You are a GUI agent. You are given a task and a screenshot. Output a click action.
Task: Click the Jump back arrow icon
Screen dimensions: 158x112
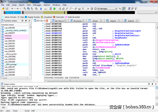point(12,9)
